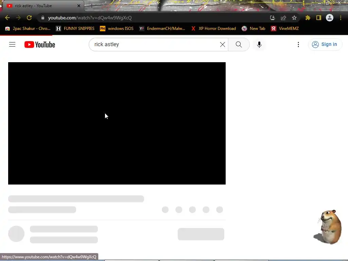
Task: Click the YouTube logo
Action: tap(40, 45)
